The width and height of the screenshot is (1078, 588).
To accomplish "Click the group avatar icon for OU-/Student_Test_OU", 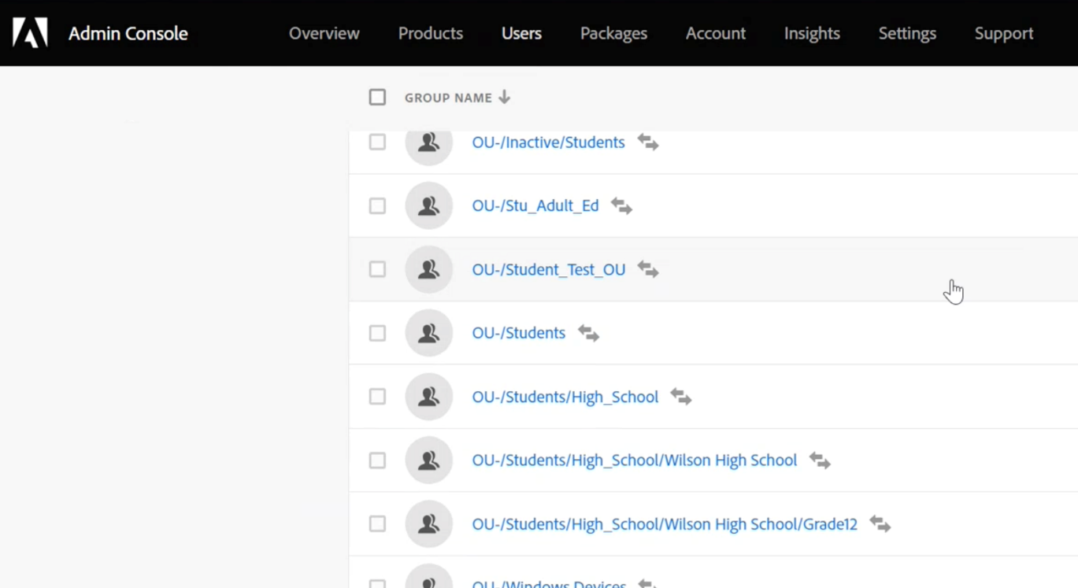I will tap(428, 269).
